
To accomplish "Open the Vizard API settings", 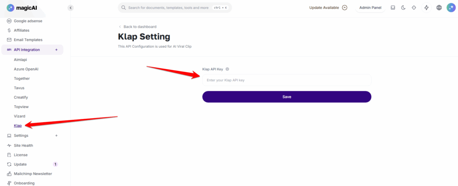I will (20, 116).
